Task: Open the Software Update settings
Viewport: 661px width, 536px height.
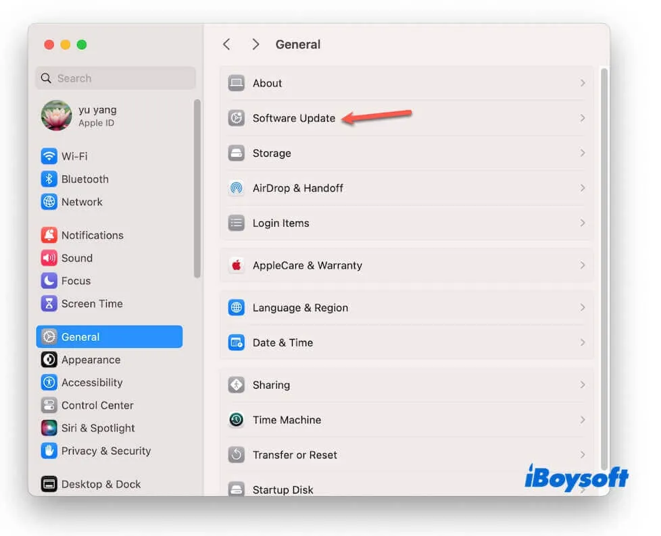Action: [x=407, y=118]
